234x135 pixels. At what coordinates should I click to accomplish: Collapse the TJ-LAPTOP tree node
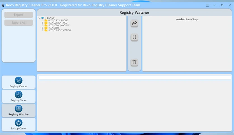(x=39, y=18)
